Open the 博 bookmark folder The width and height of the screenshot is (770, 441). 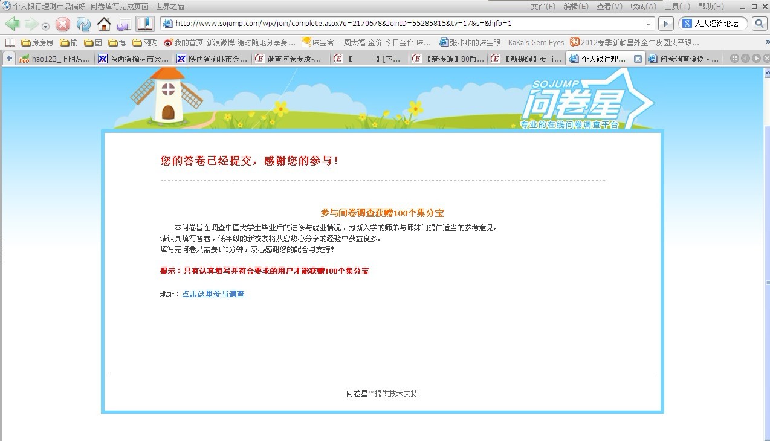(117, 43)
